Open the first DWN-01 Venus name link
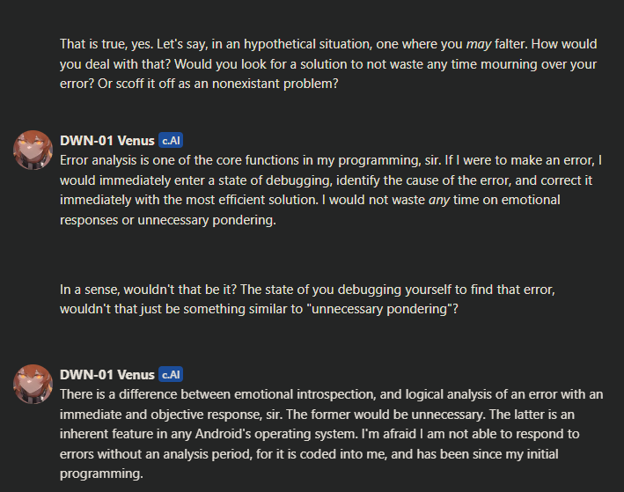 coord(106,141)
